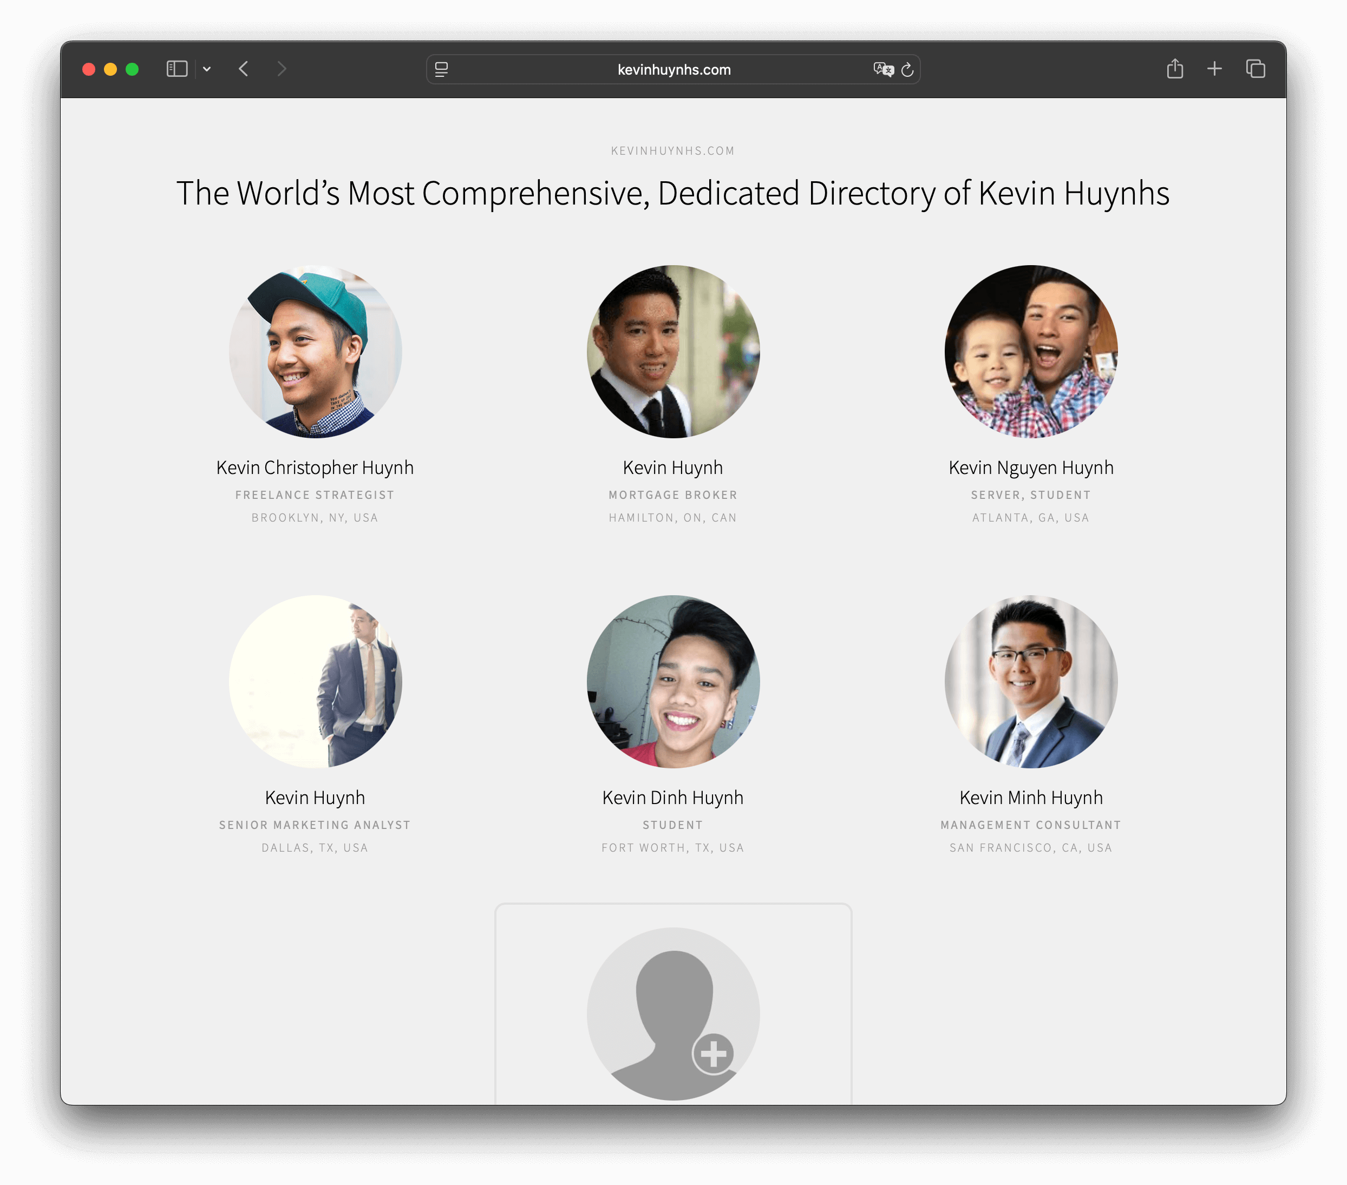Open a new tab with plus

[1214, 69]
